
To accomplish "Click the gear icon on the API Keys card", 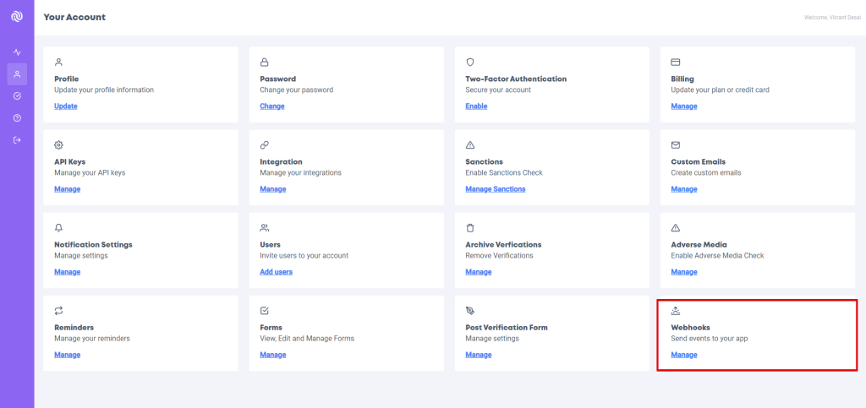I will 58,145.
